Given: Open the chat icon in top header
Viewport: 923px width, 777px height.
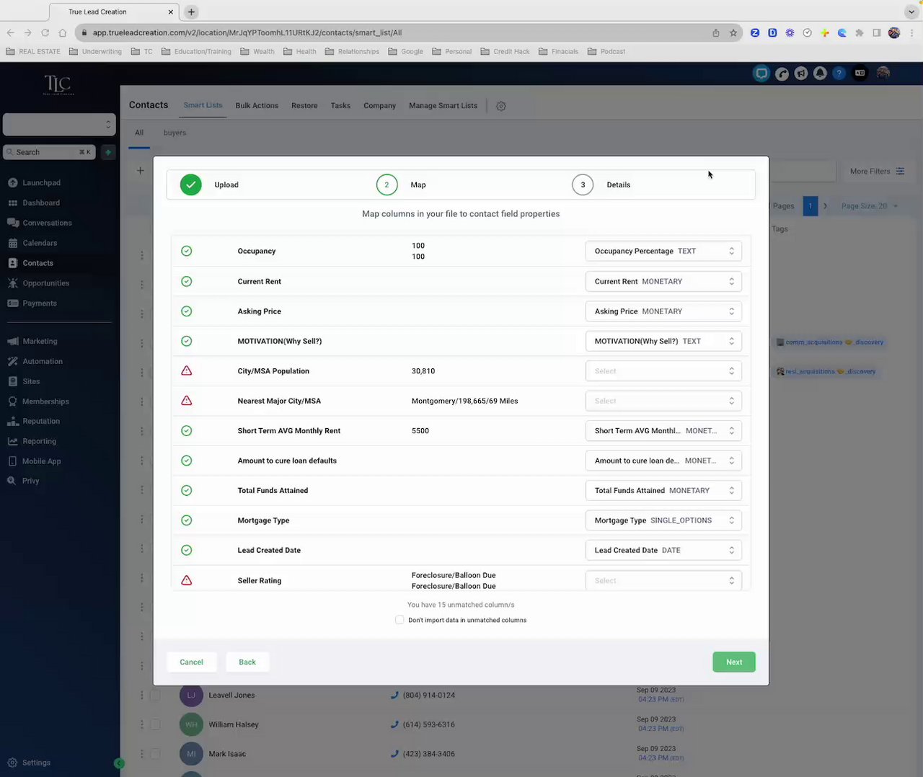Looking at the screenshot, I should (x=761, y=74).
